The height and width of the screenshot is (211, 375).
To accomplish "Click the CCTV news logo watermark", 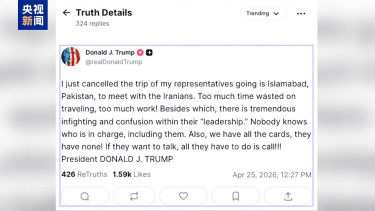I will pyautogui.click(x=32, y=15).
